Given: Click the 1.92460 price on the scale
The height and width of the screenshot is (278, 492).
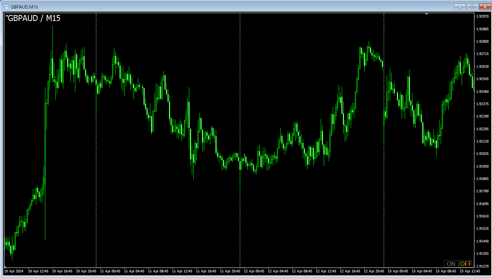Looking at the screenshot, I should (483, 91).
